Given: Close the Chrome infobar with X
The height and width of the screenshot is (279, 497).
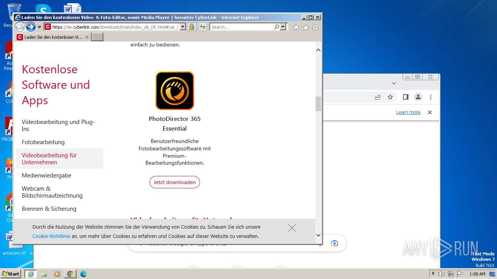Looking at the screenshot, I should (430, 112).
